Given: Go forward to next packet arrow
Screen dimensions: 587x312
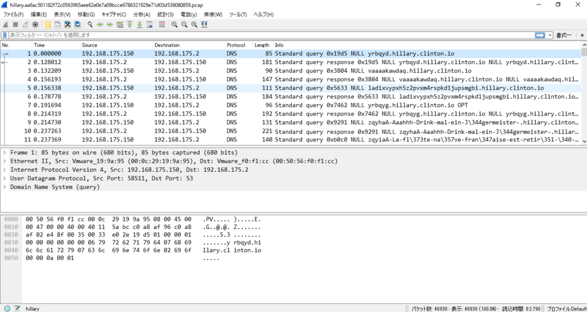Looking at the screenshot, I should point(109,25).
